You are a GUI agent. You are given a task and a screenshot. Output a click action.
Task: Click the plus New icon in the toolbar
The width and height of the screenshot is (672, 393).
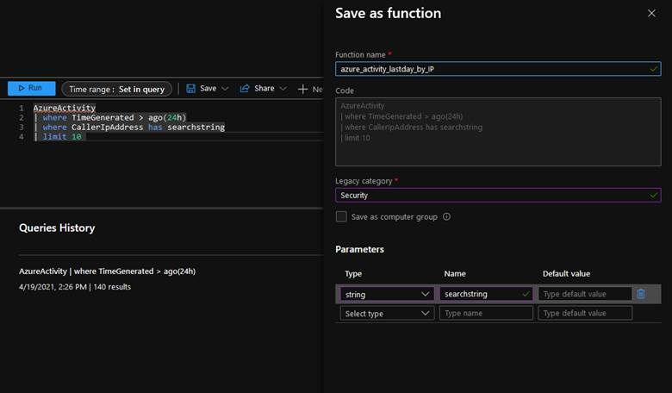pos(302,89)
